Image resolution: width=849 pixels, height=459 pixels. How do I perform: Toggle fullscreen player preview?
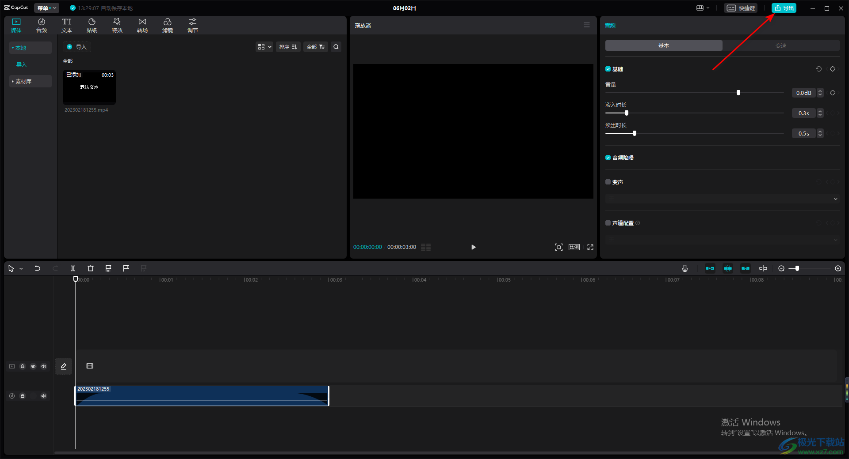coord(590,247)
